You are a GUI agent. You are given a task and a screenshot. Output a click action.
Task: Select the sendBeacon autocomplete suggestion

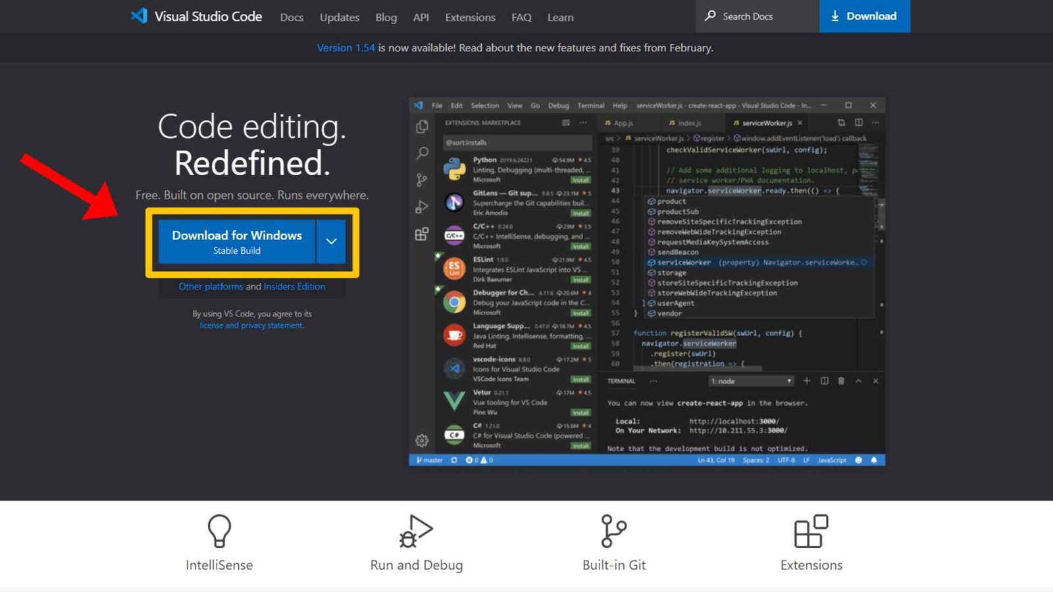(x=678, y=252)
